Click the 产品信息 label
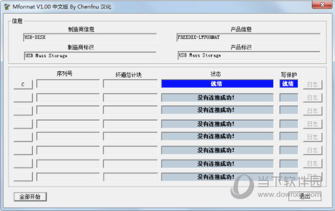 tap(241, 29)
